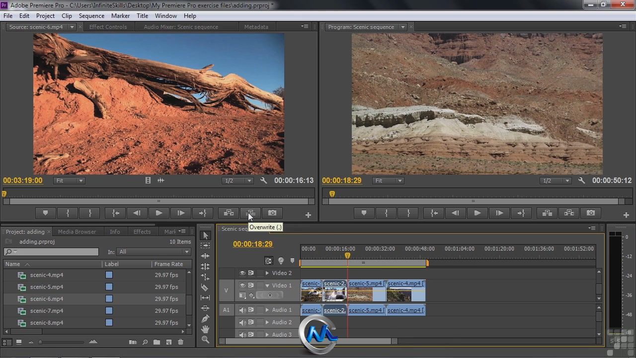Select the Slide tool
Viewport: 636px width, 358px height.
(x=205, y=308)
